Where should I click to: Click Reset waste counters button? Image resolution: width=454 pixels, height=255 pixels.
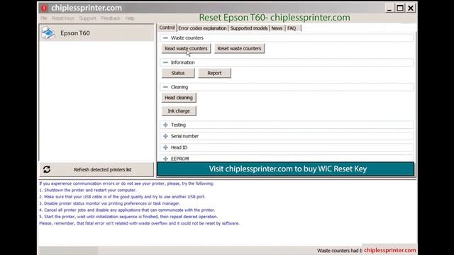pyautogui.click(x=239, y=49)
